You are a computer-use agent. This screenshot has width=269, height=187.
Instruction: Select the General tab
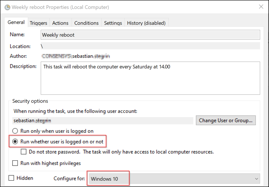click(16, 22)
